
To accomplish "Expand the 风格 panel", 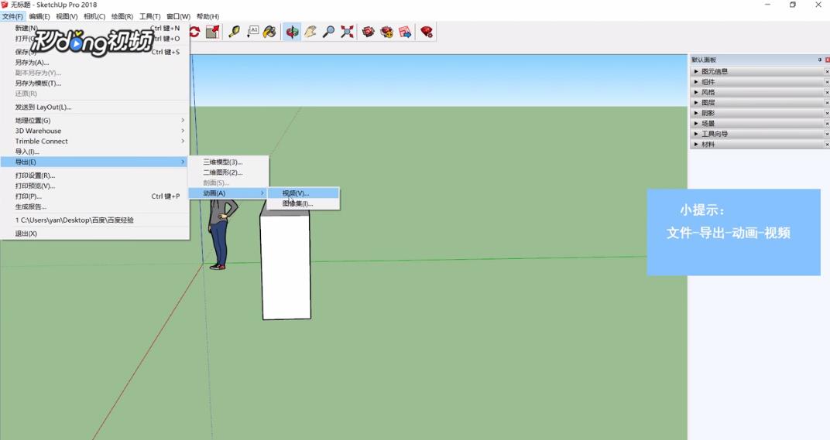I will click(696, 92).
